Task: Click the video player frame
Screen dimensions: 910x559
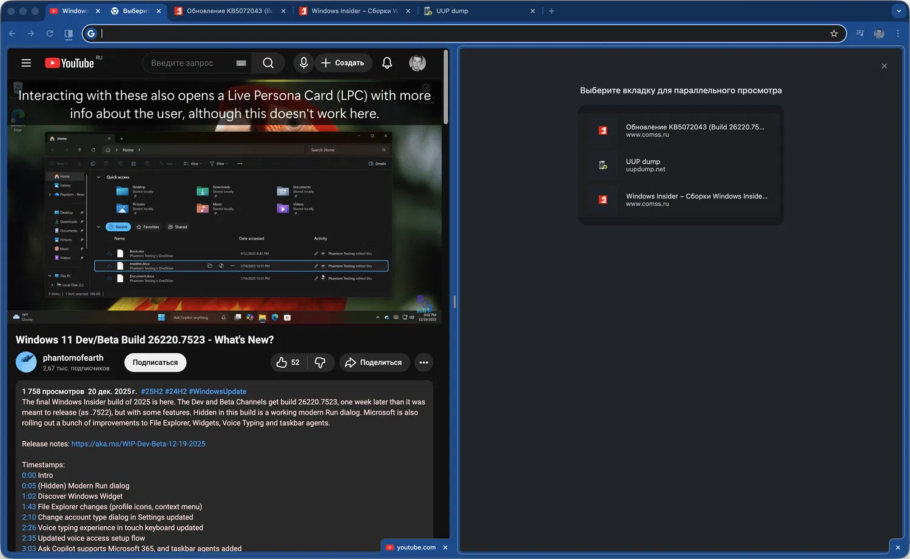Action: click(225, 202)
